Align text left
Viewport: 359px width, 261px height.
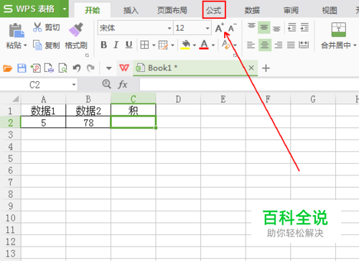pos(251,45)
